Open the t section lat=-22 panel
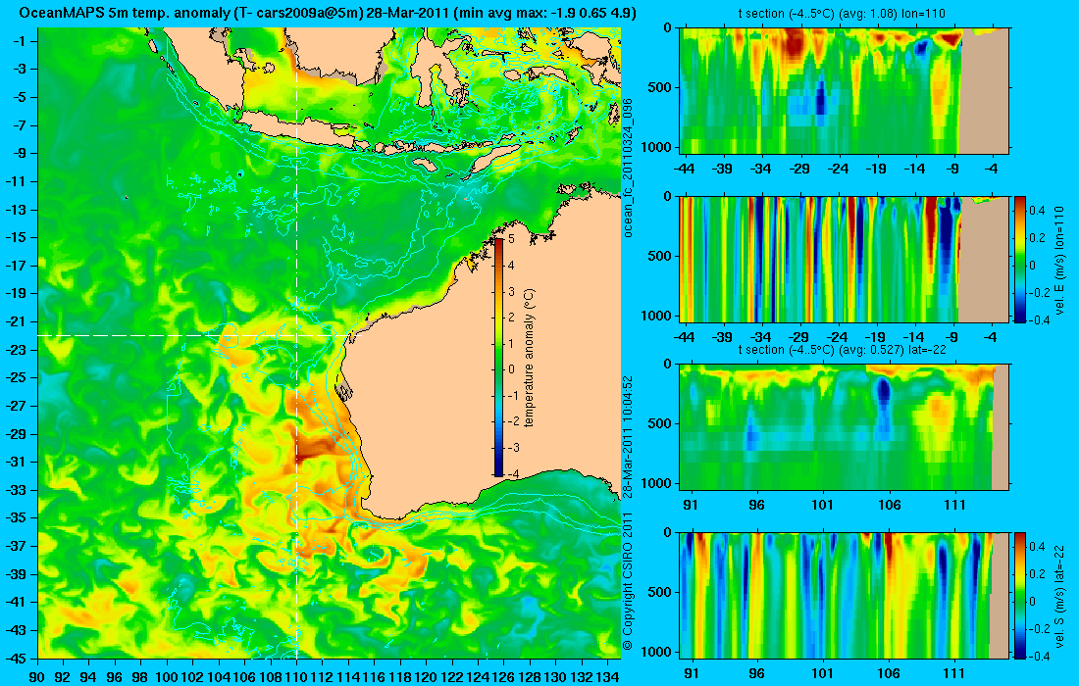The image size is (1079, 686). (x=845, y=427)
